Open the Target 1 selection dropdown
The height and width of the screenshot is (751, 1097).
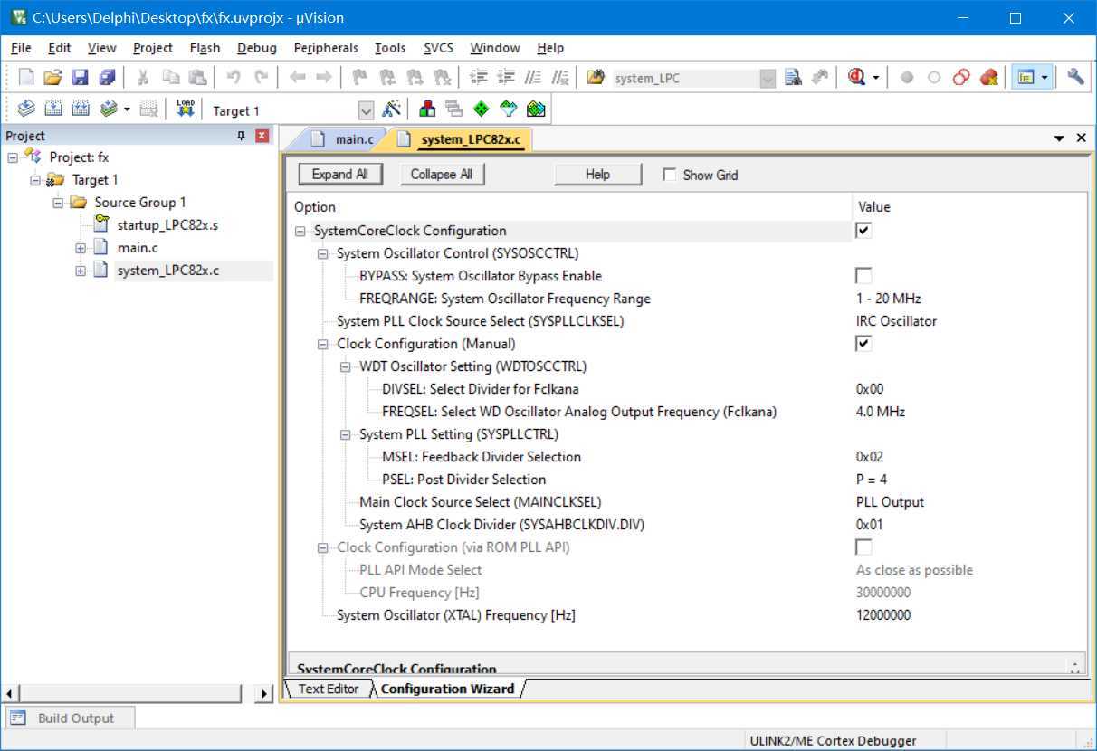pos(366,110)
